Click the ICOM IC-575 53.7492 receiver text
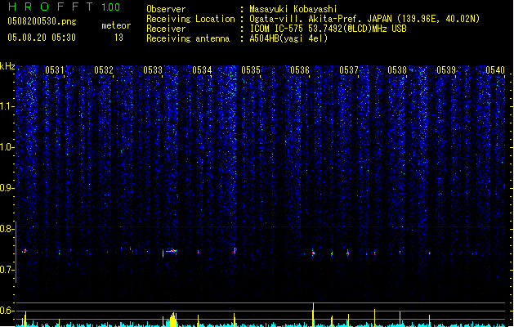Screen dimensions: 514x327 click(x=328, y=29)
